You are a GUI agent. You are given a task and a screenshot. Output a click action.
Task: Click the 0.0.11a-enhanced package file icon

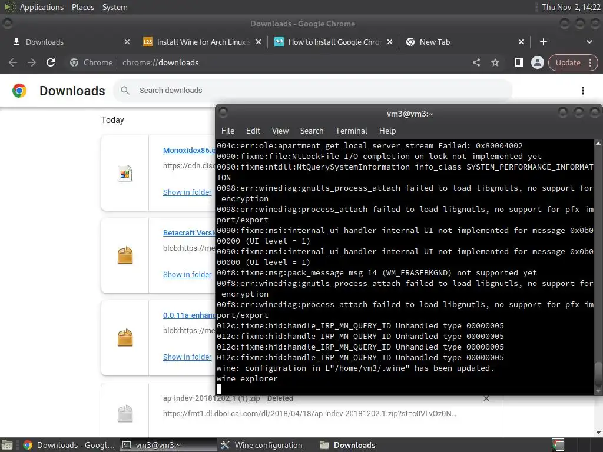[125, 338]
